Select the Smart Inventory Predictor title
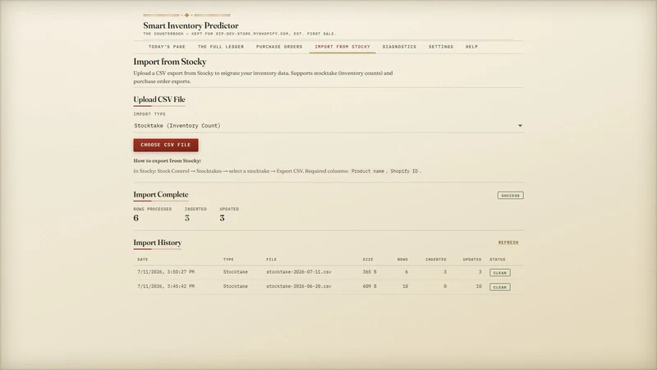Image resolution: width=657 pixels, height=370 pixels. click(x=191, y=25)
